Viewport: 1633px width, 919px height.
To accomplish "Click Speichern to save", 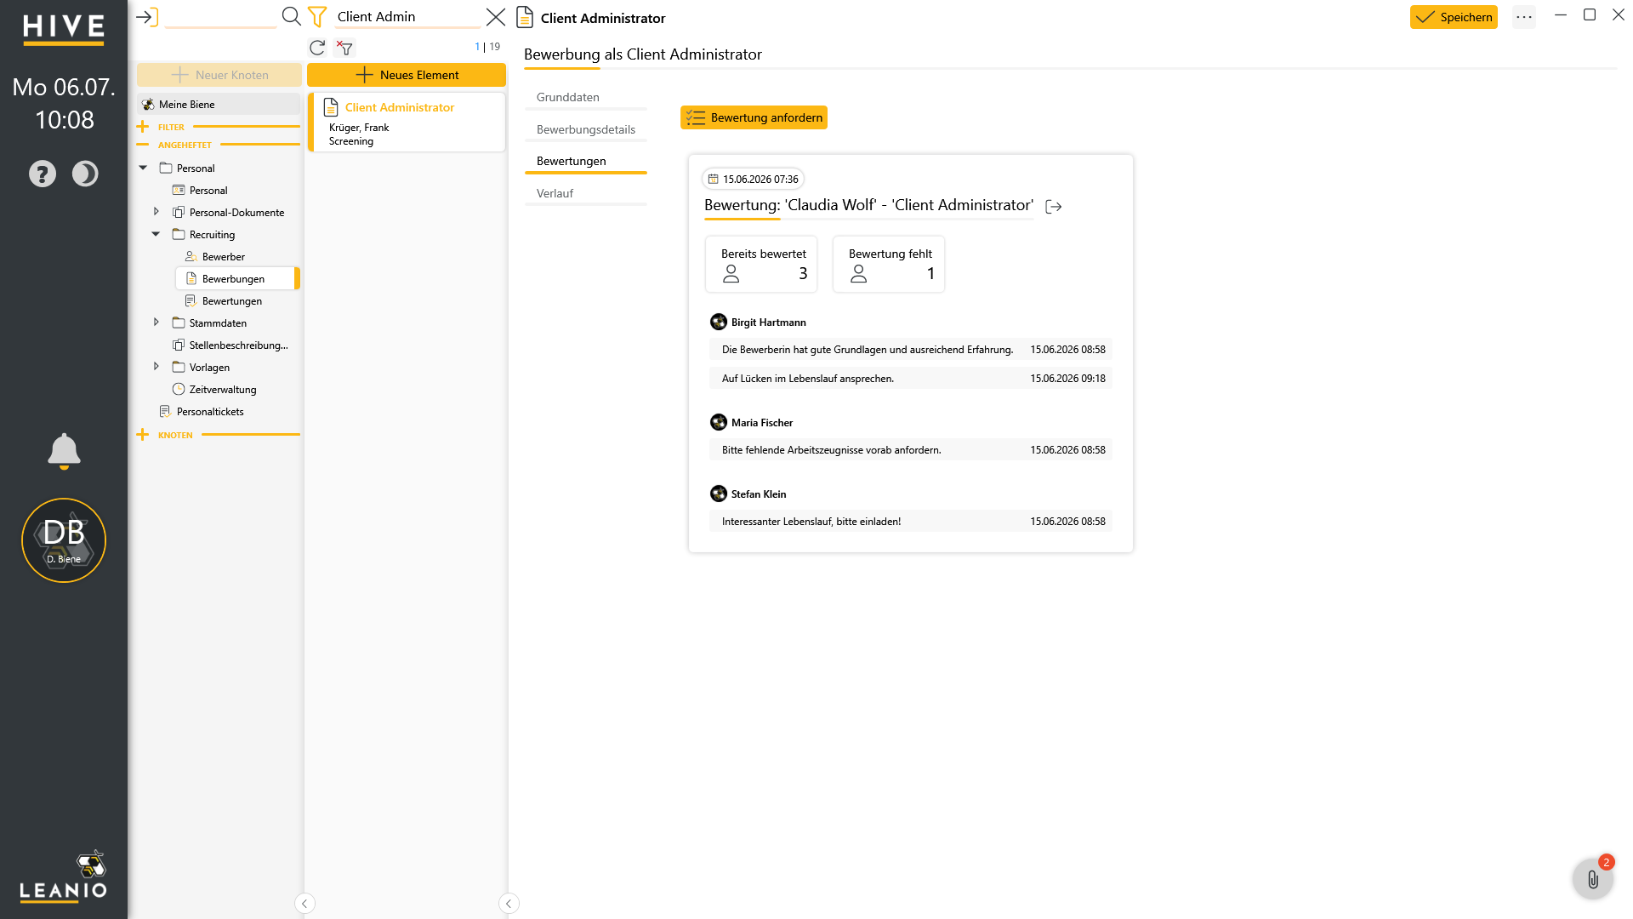I will pyautogui.click(x=1454, y=17).
